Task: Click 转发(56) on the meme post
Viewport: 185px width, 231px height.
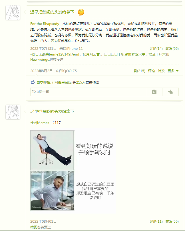Action: [172, 222]
